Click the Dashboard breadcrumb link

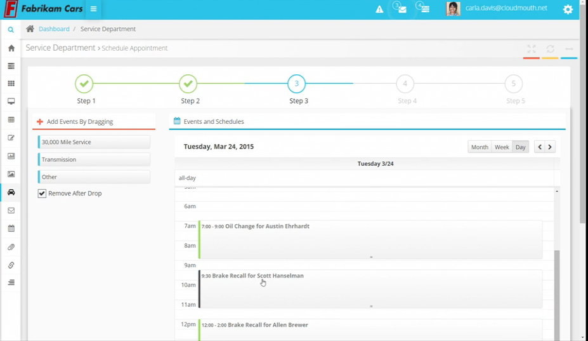pyautogui.click(x=54, y=29)
